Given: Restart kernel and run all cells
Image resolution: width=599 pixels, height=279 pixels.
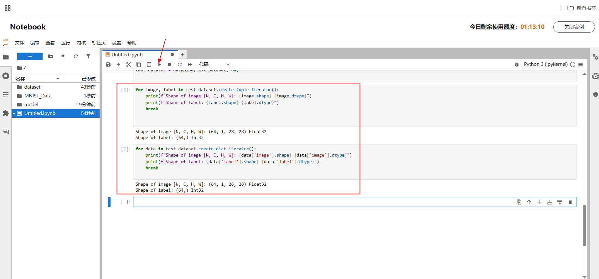Looking at the screenshot, I should [x=190, y=65].
